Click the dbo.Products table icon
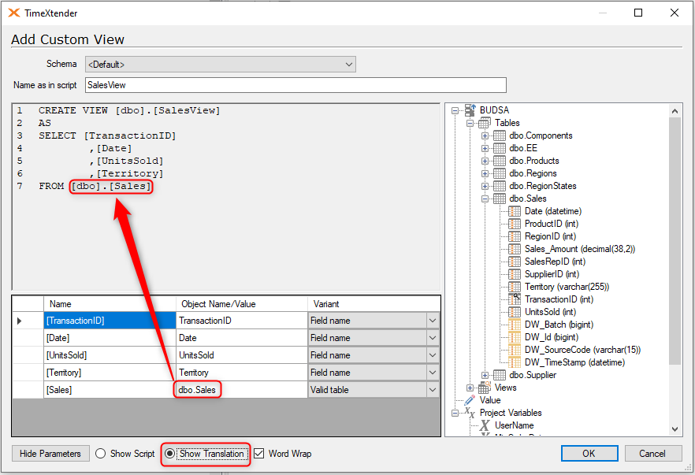Screen dimensions: 695x475 (x=500, y=161)
